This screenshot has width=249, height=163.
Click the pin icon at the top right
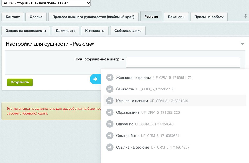click(246, 17)
